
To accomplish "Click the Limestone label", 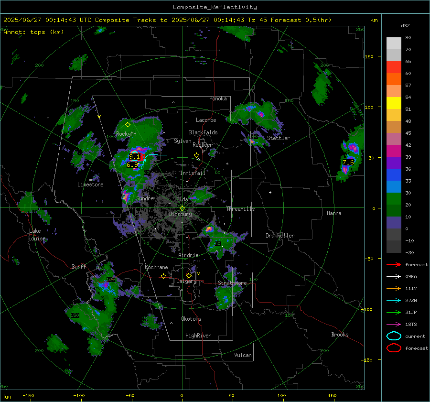I will pos(90,185).
